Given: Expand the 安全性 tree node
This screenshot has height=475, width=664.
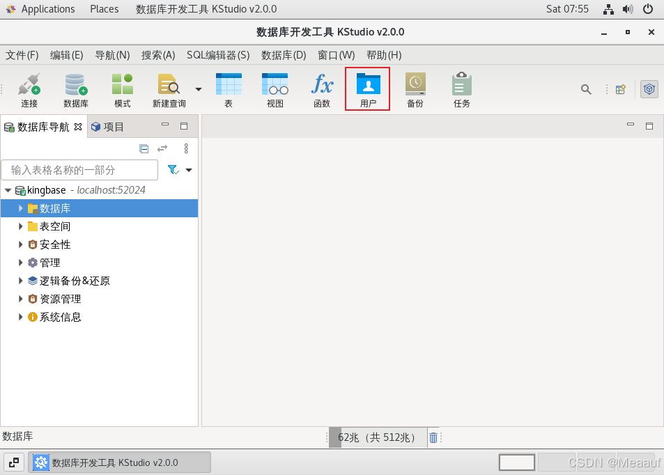Looking at the screenshot, I should (x=20, y=244).
